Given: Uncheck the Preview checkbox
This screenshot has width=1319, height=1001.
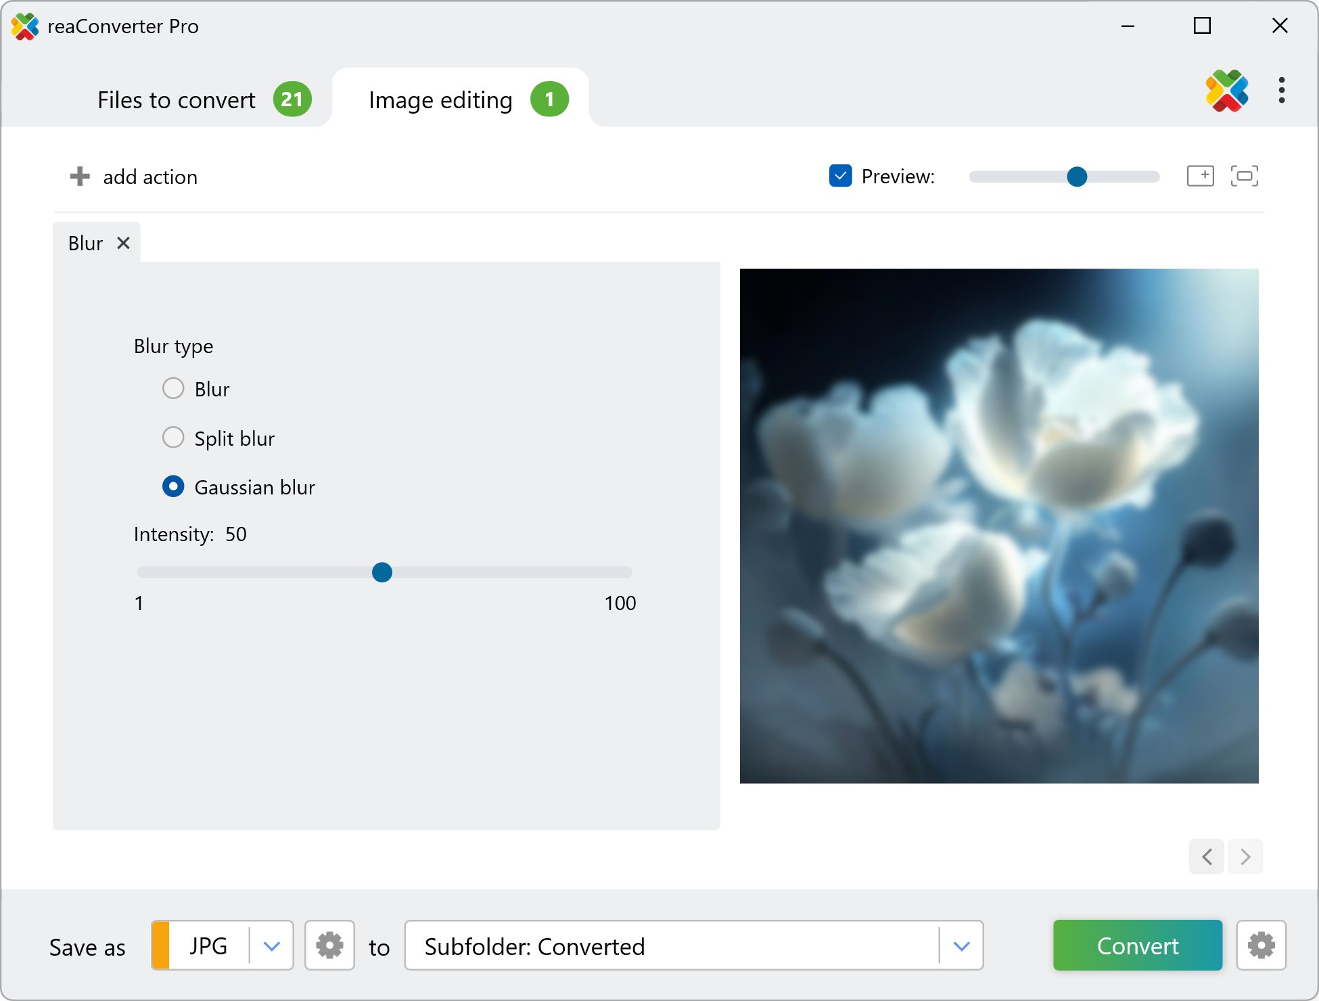Looking at the screenshot, I should [840, 176].
